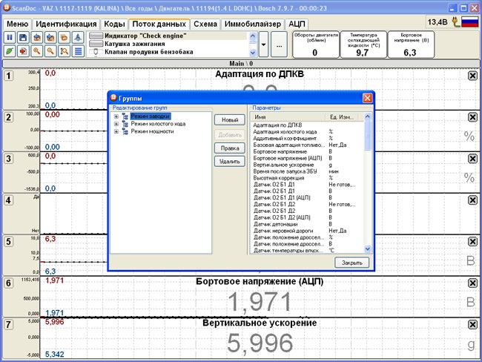Screen dimensions: 482x362
Task: Click the Закрыть button
Action: (351, 263)
